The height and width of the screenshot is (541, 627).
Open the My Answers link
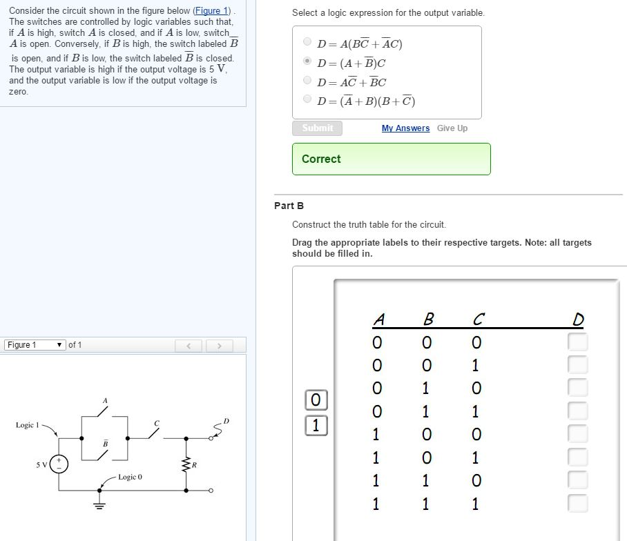(x=405, y=128)
